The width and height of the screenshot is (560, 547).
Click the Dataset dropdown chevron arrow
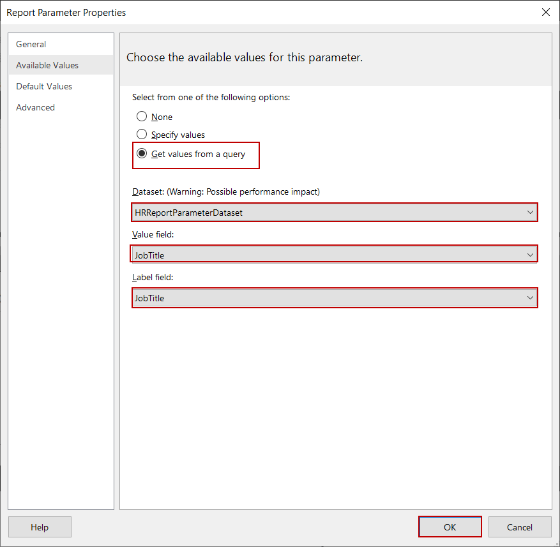[x=530, y=213]
